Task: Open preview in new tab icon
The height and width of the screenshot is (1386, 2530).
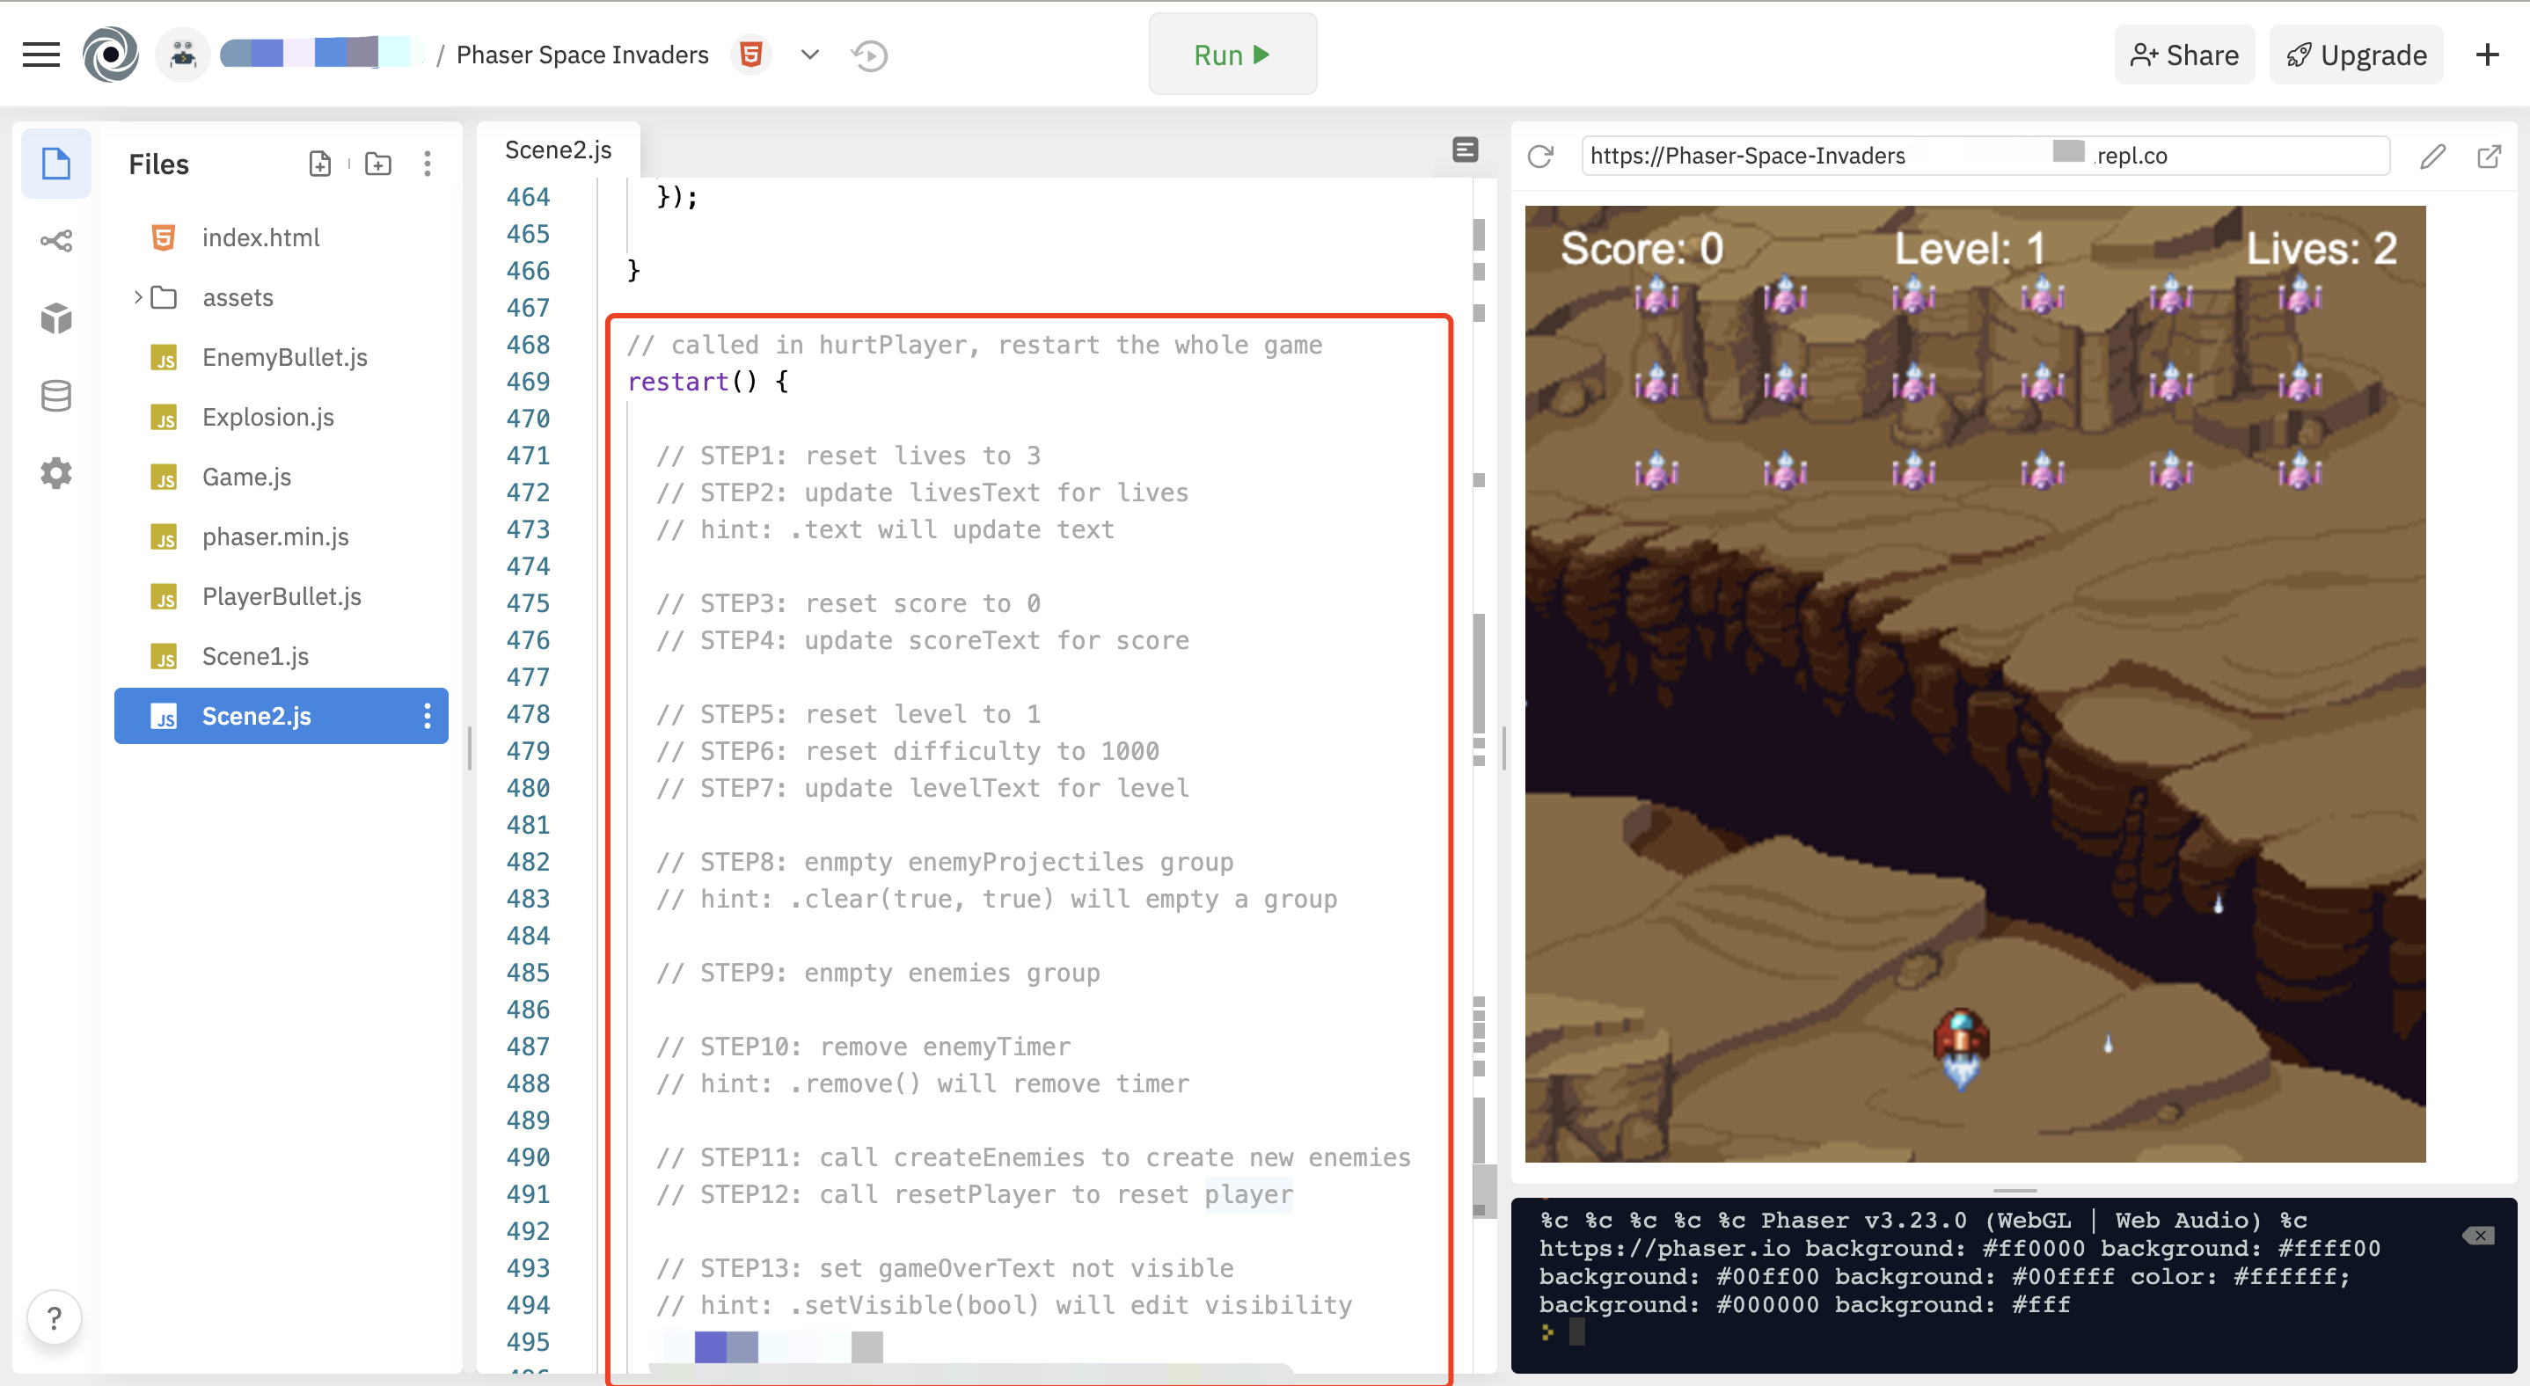Action: pyautogui.click(x=2489, y=156)
